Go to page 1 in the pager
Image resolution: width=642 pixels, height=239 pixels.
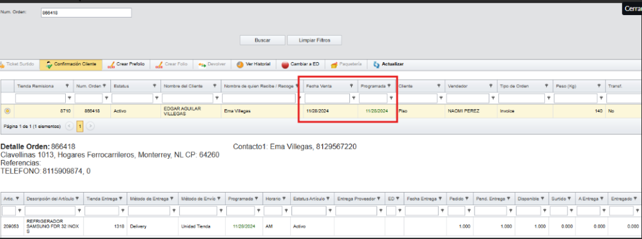pyautogui.click(x=80, y=126)
